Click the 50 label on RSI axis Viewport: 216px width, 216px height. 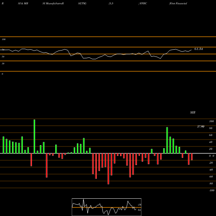click(x=3, y=57)
